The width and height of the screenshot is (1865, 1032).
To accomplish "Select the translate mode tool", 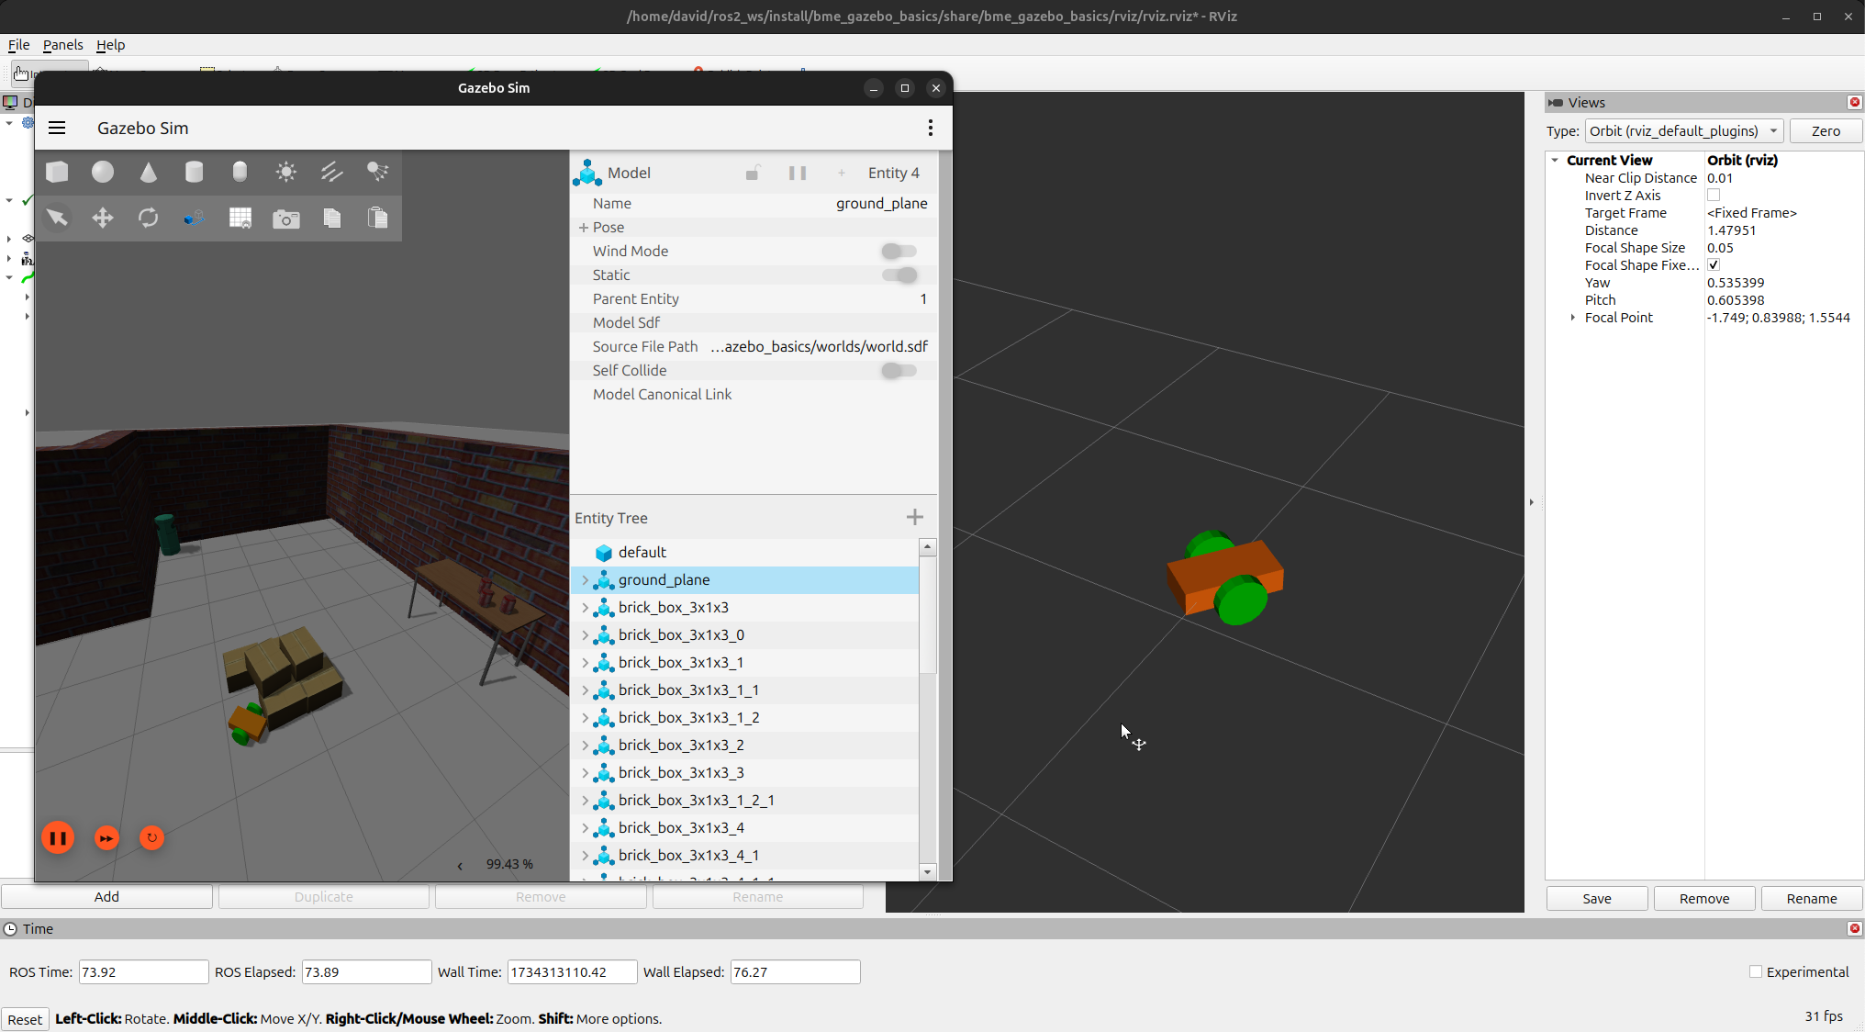I will [x=103, y=218].
